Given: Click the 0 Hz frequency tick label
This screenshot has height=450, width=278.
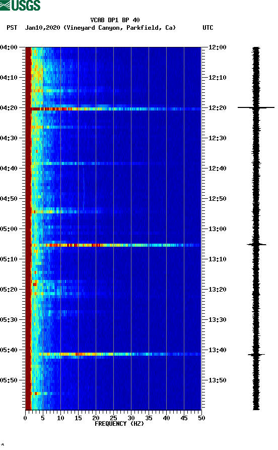Looking at the screenshot, I should [x=25, y=418].
